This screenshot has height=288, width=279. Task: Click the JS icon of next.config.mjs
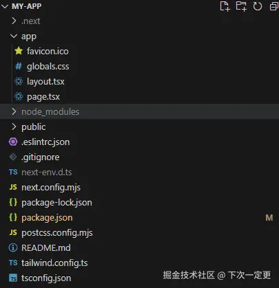13,187
